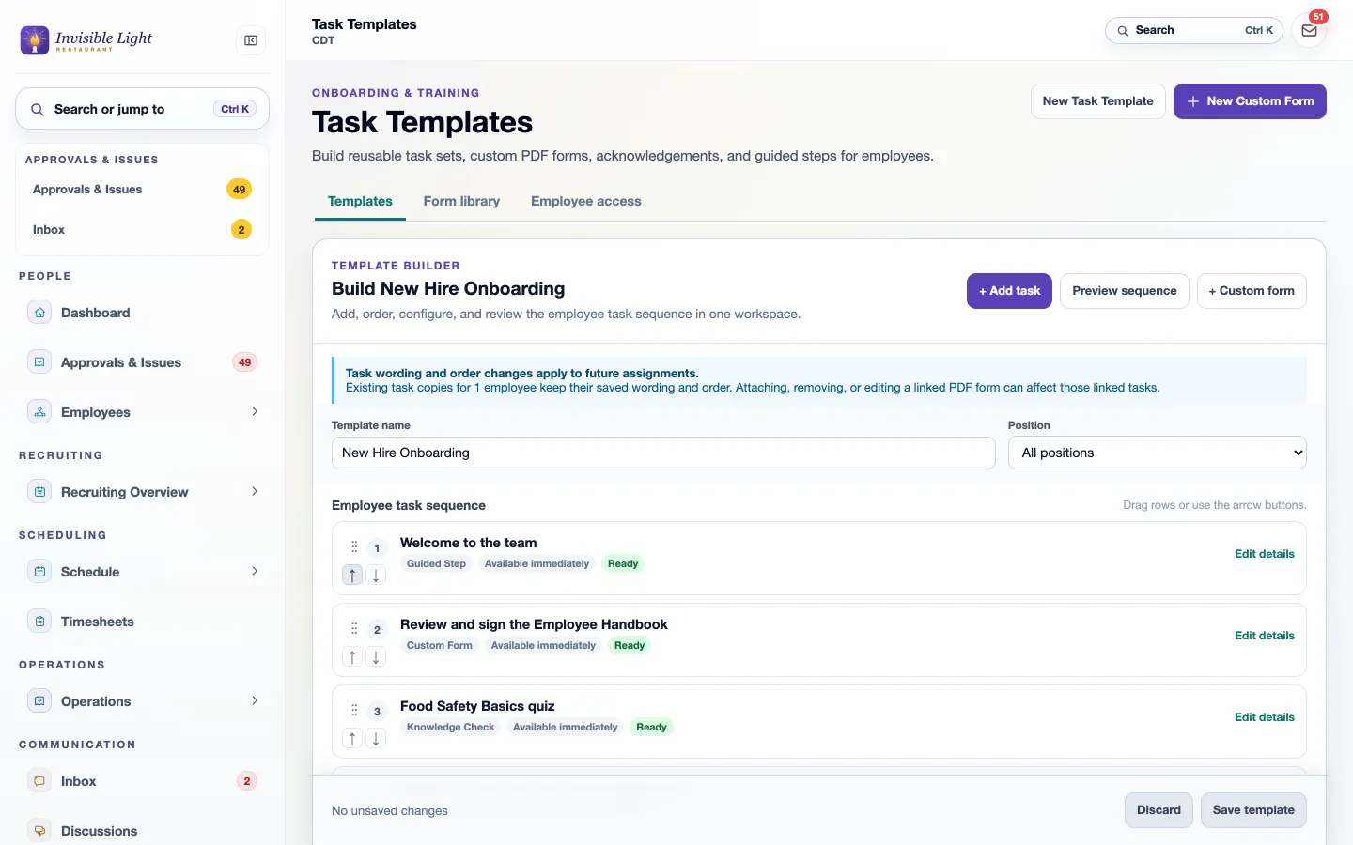Click the New Task Template button
The height and width of the screenshot is (845, 1353).
[x=1097, y=101]
